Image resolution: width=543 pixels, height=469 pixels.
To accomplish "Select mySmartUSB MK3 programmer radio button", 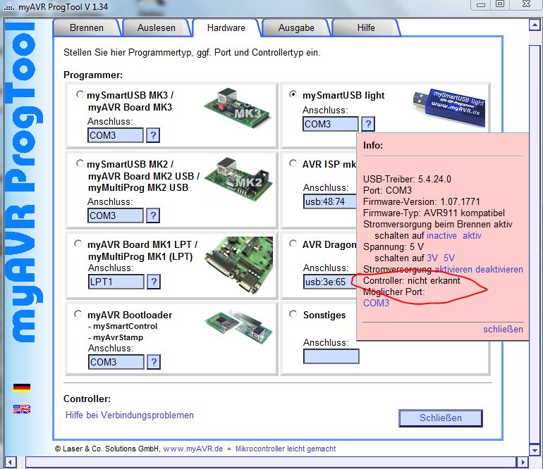I will pyautogui.click(x=80, y=94).
